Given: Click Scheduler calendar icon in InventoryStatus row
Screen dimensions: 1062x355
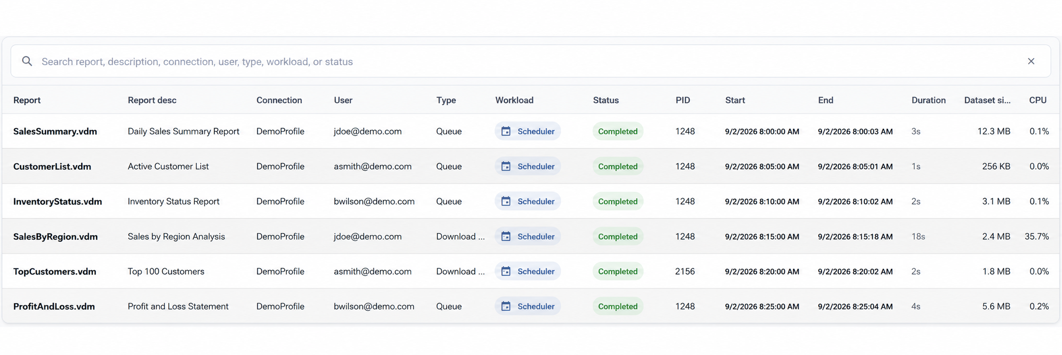Looking at the screenshot, I should [506, 201].
